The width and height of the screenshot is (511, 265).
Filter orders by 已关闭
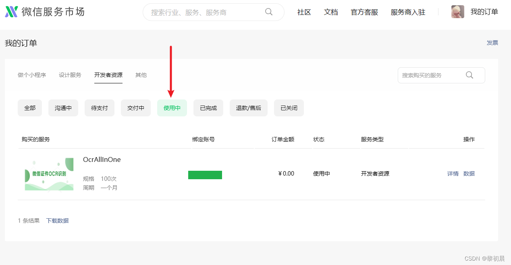click(289, 108)
